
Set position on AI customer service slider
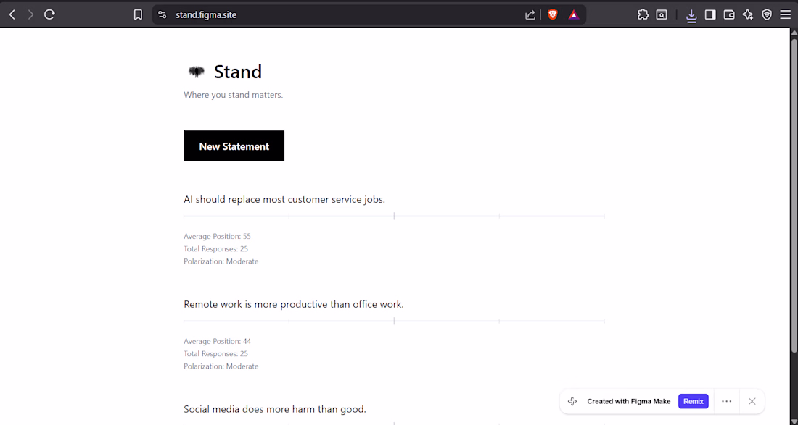394,216
